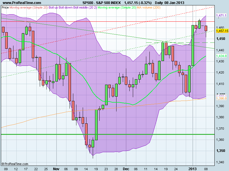Viewport: 229px width, 171px height.
Task: Click the 24 date label on time axis
Action: [x=176, y=169]
